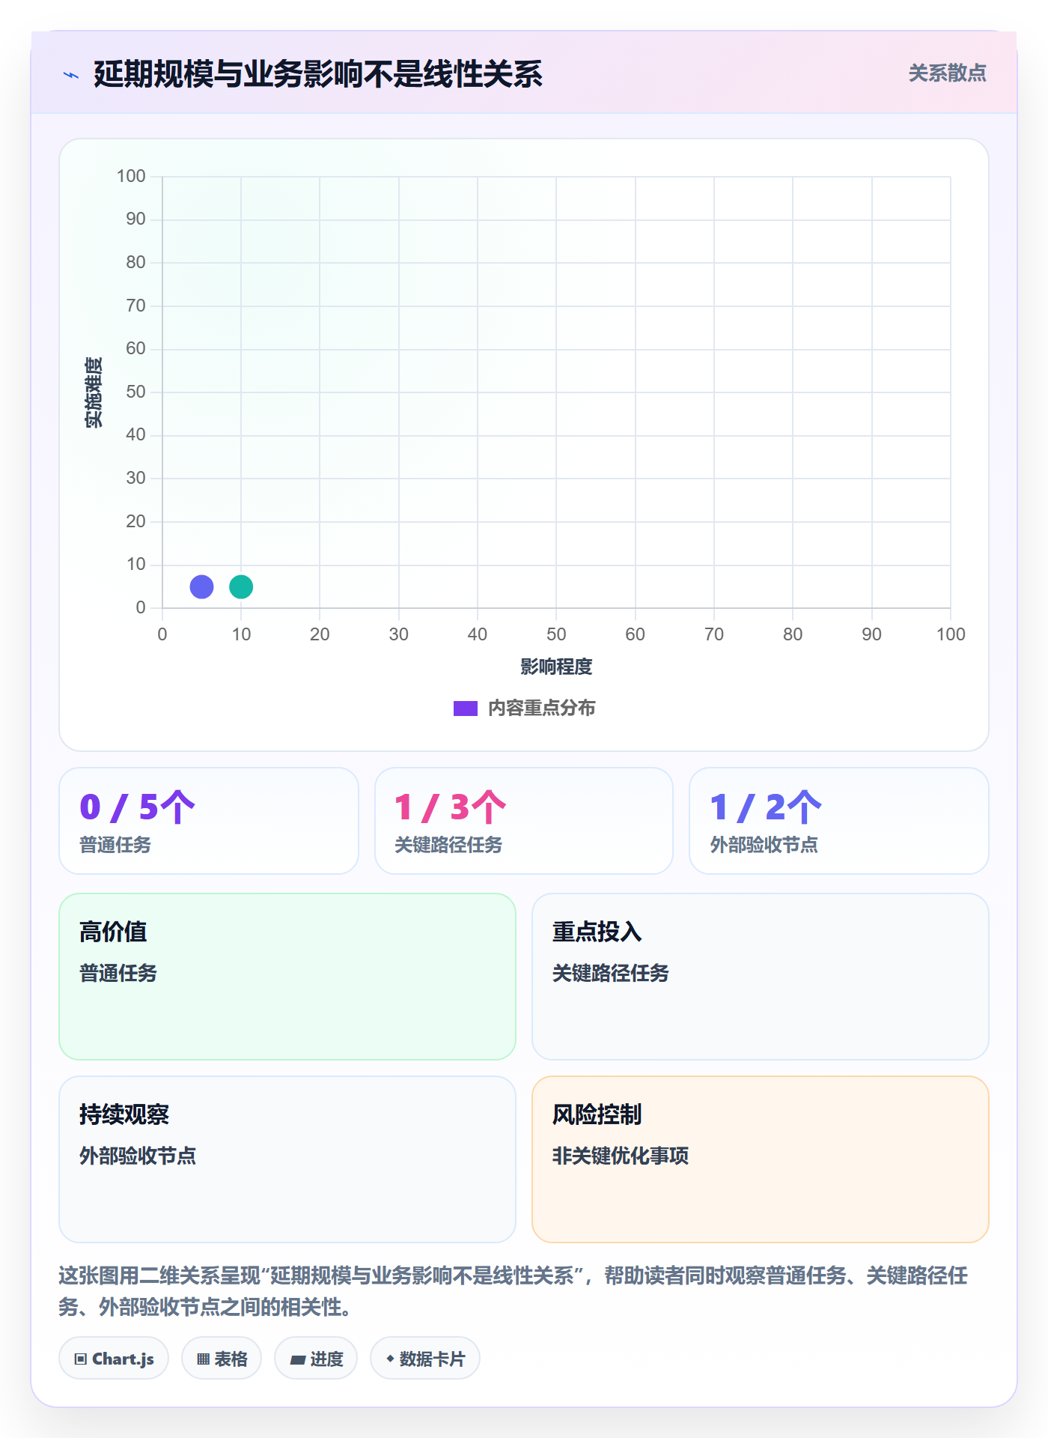Click the 非关键优化事项 text in 风险控制
1048x1438 pixels.
[x=621, y=1156]
